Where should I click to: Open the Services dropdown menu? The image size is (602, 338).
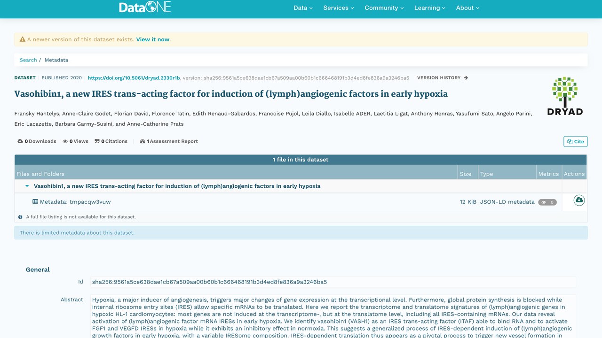tap(339, 8)
